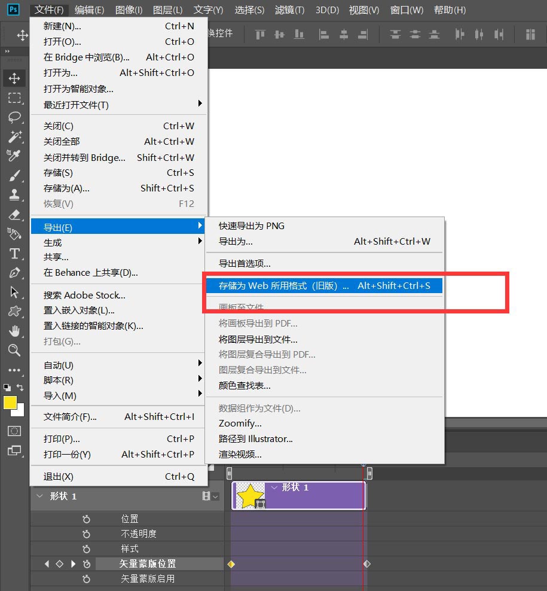This screenshot has width=547, height=591.
Task: Choose 快速导出为 PNG
Action: 325,226
